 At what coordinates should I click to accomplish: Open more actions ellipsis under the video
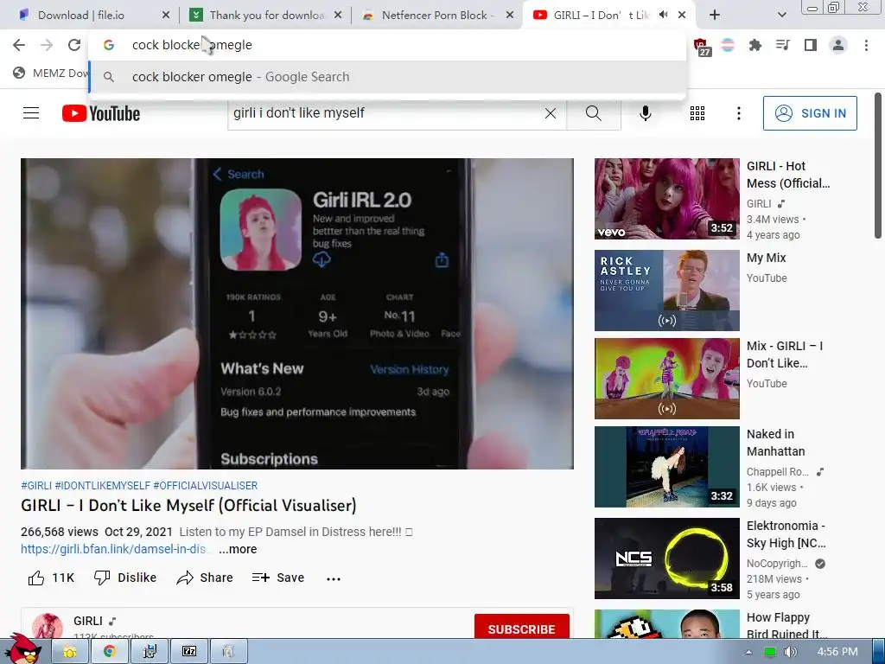pos(334,578)
